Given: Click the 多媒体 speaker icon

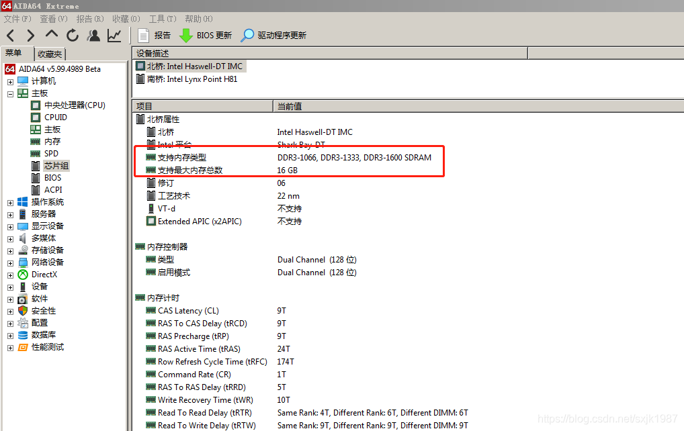Looking at the screenshot, I should pyautogui.click(x=23, y=238).
